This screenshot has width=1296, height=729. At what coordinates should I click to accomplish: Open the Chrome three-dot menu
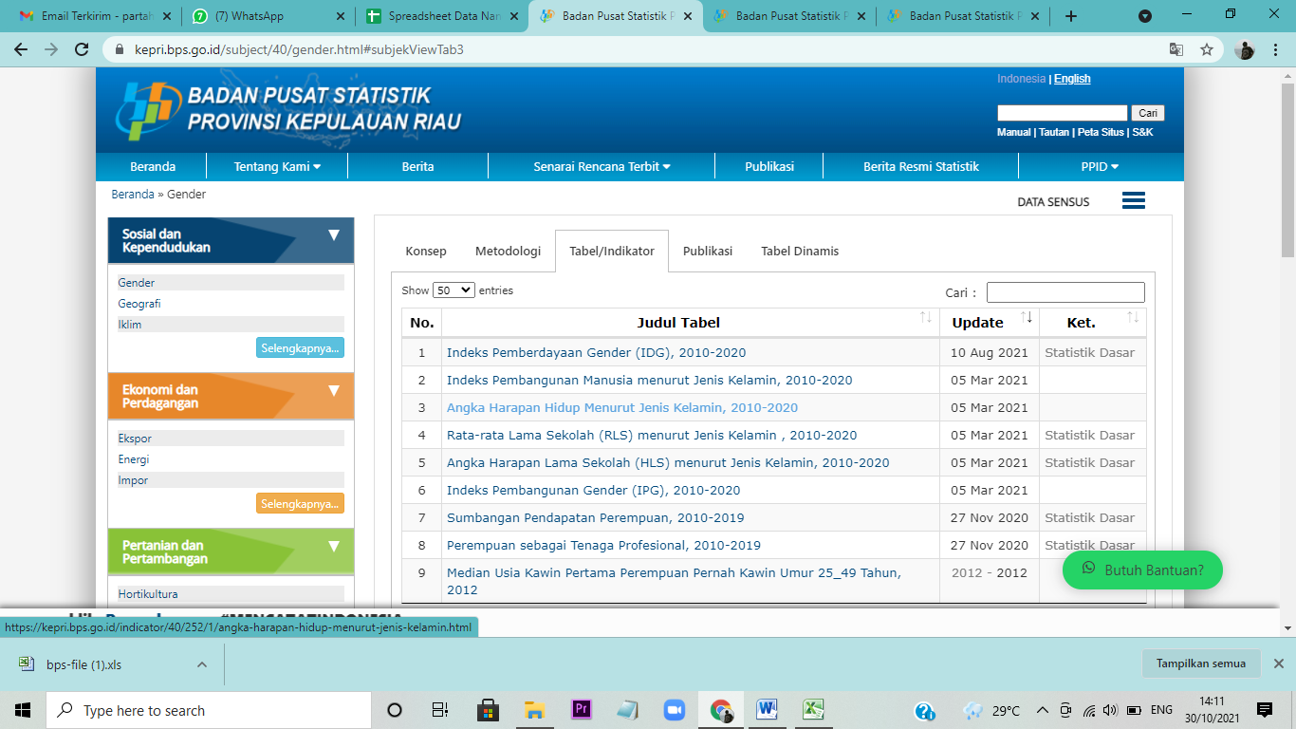click(x=1277, y=49)
